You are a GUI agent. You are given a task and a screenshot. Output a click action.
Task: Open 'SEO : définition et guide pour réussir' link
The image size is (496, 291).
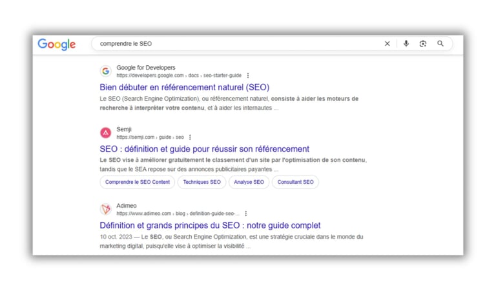point(204,149)
